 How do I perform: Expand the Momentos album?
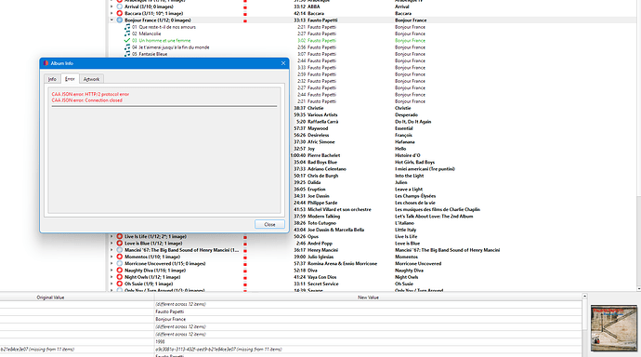[x=111, y=257]
